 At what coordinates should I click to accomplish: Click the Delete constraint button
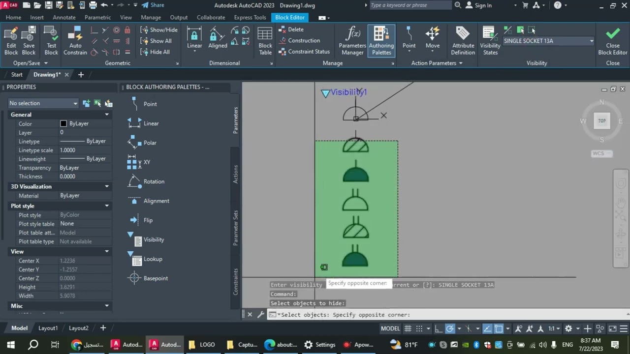[291, 29]
